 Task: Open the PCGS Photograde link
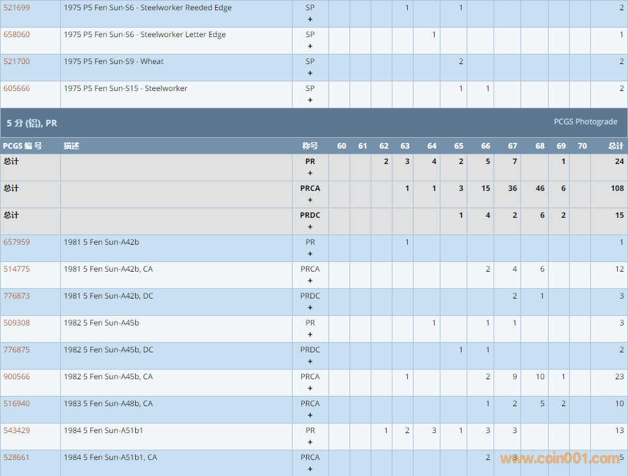click(585, 122)
